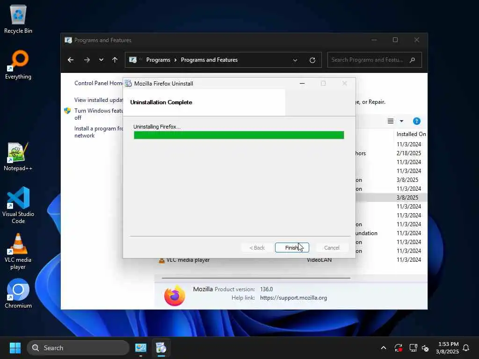Sort by the Installed On column header
Viewport: 479px width, 359px height.
coord(411,134)
